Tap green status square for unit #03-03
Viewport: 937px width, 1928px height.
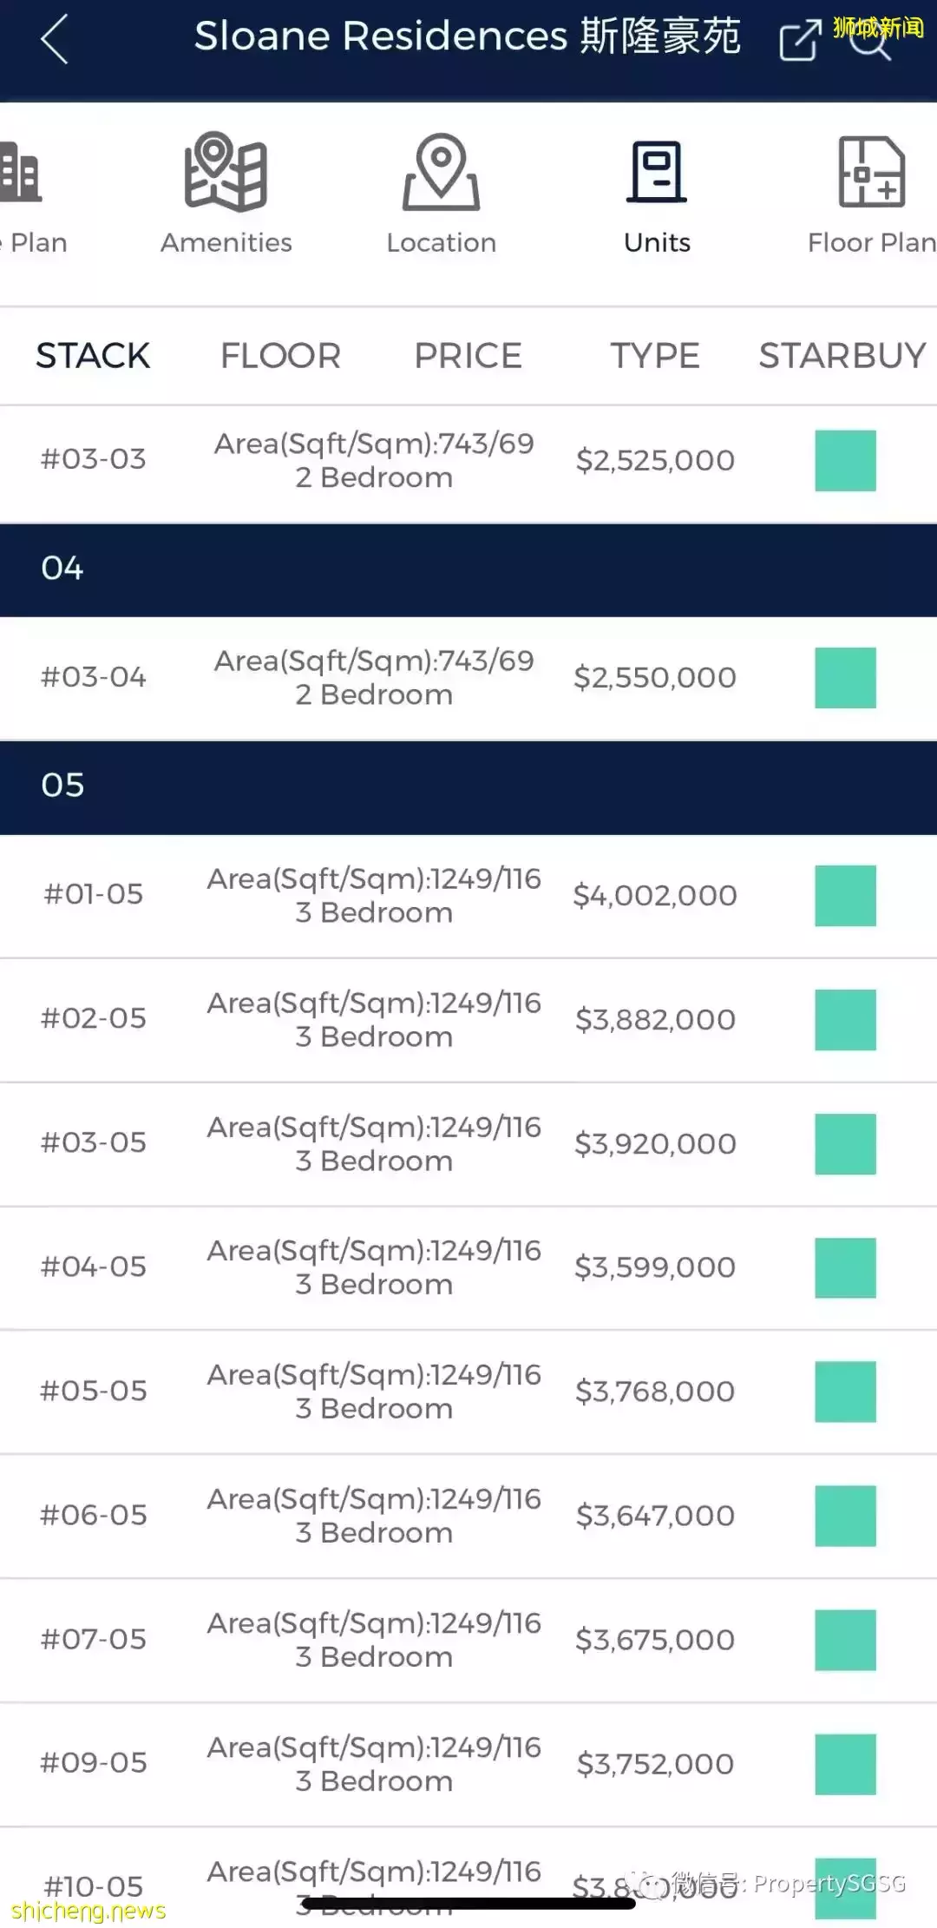pos(845,461)
